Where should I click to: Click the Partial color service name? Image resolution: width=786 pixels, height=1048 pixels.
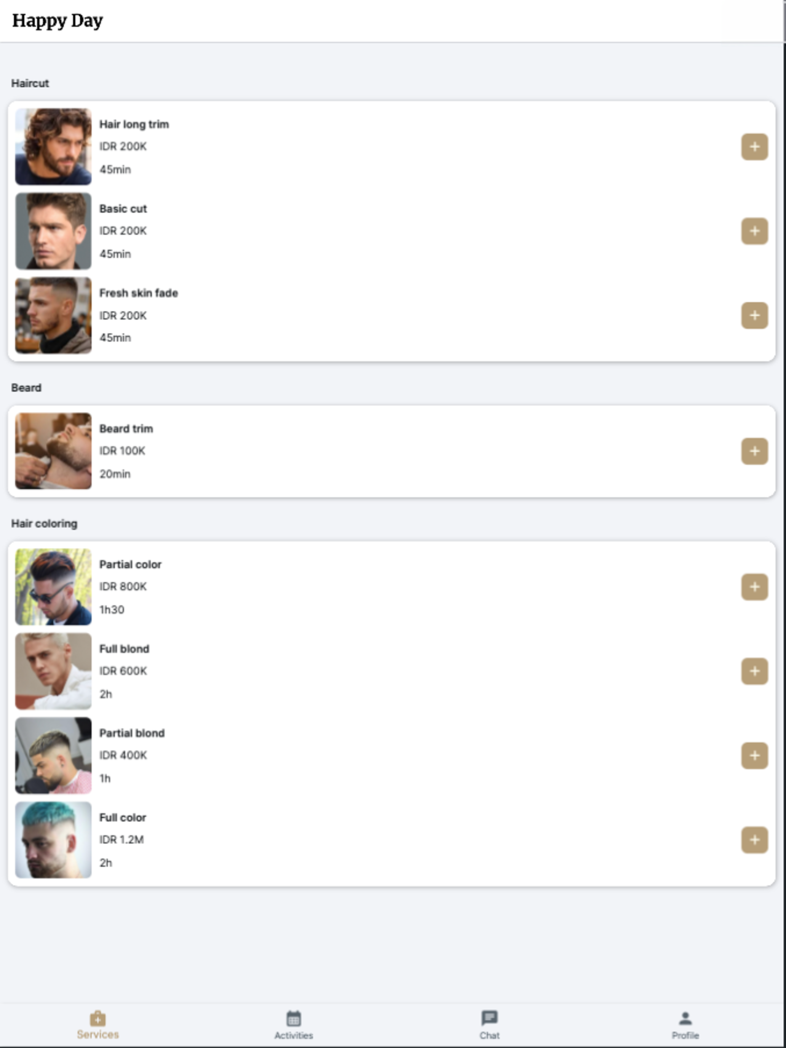(x=130, y=564)
